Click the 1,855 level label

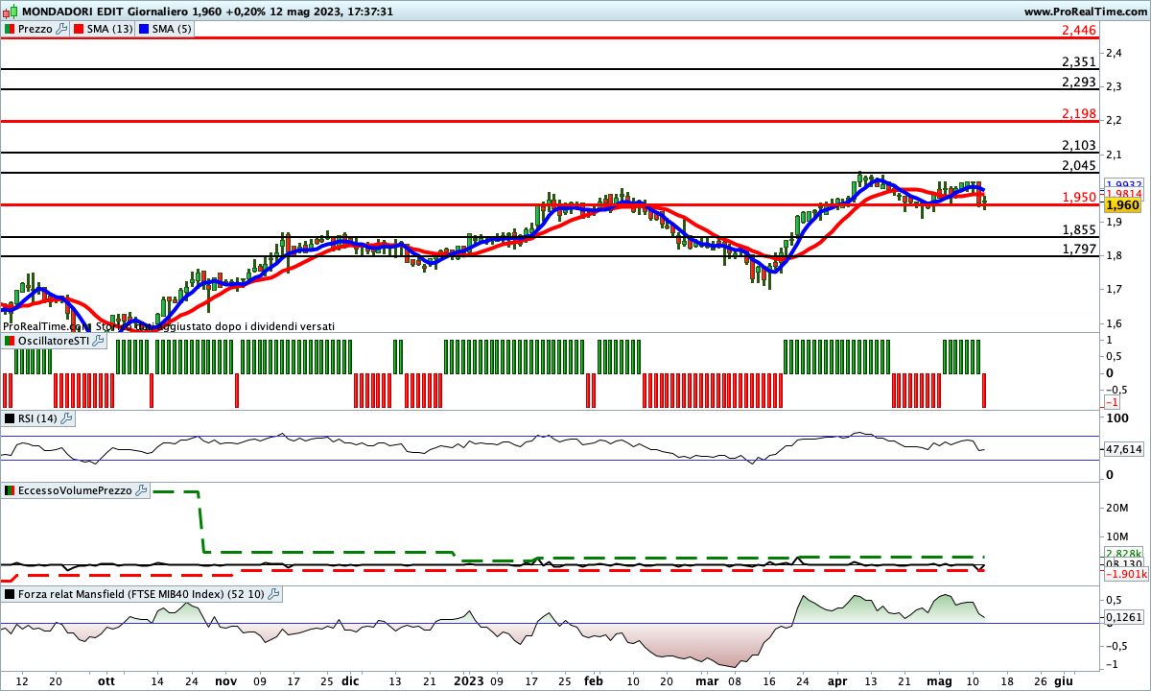tap(1079, 230)
